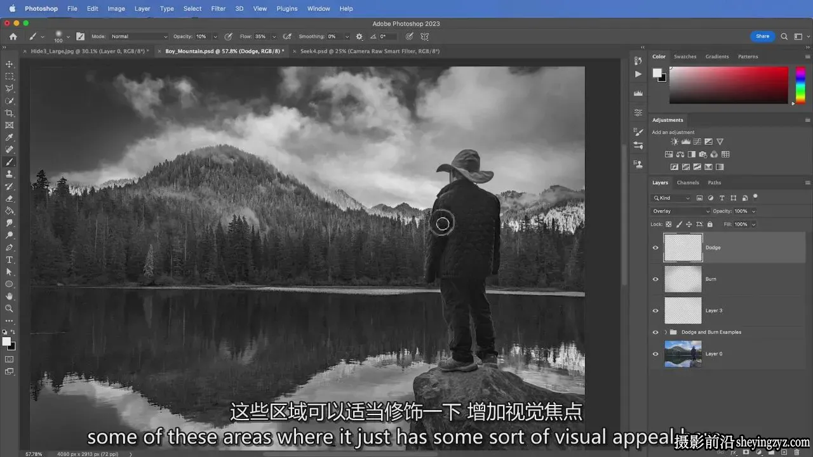Select the Layer 0 thumbnail
Viewport: 813px width, 457px height.
point(683,354)
